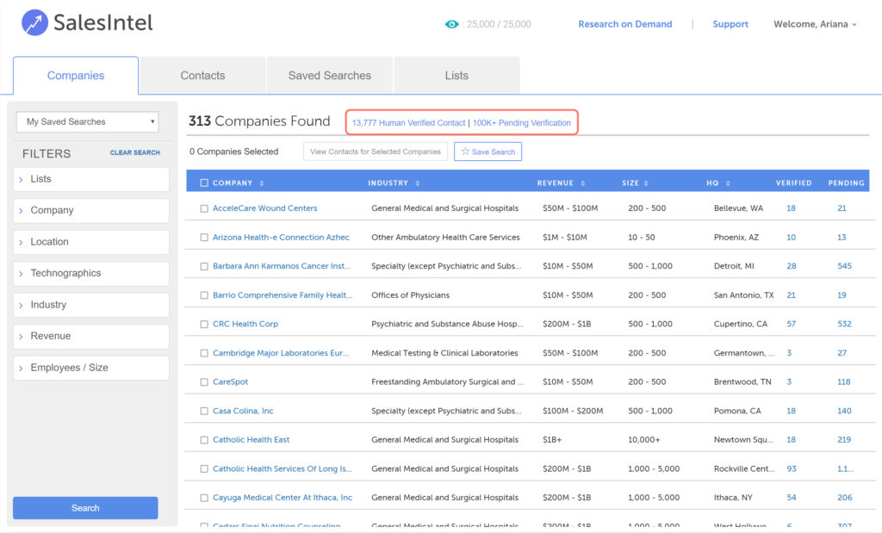Select '10,000+' size cell

click(644, 440)
